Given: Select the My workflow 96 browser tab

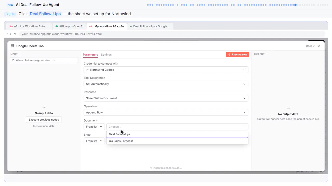Looking at the screenshot, I should [x=107, y=26].
